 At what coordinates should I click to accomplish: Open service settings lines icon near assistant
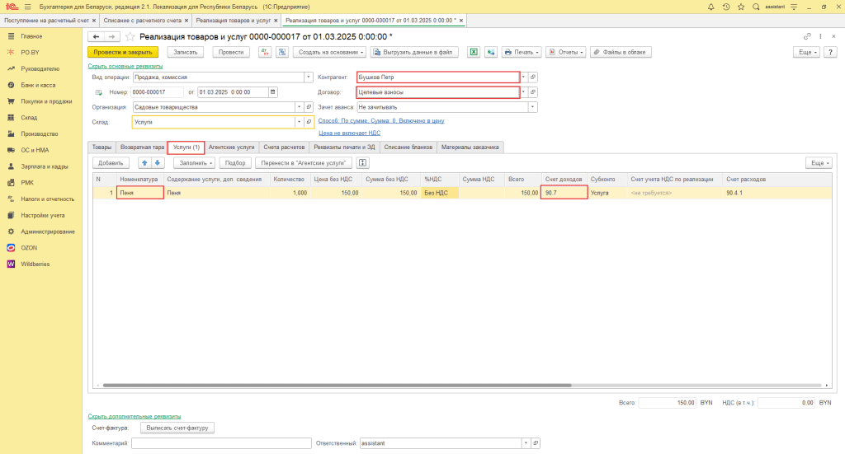pyautogui.click(x=794, y=7)
